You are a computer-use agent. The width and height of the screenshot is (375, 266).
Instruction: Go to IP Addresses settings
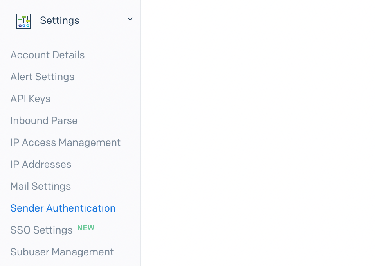[x=41, y=164]
